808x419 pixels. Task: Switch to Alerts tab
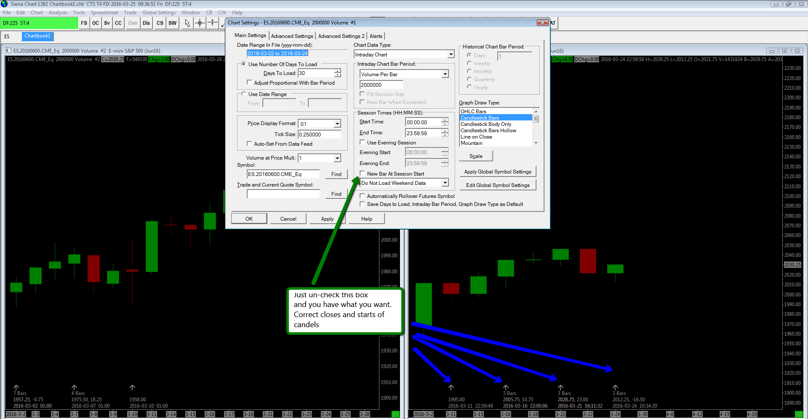click(376, 36)
